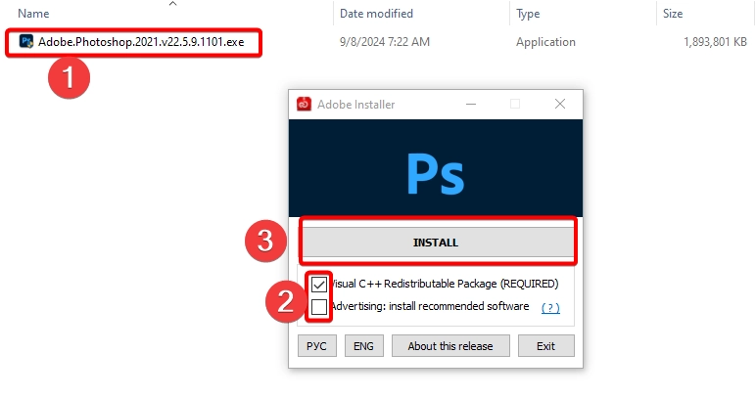Close the Adobe Installer window

click(560, 104)
